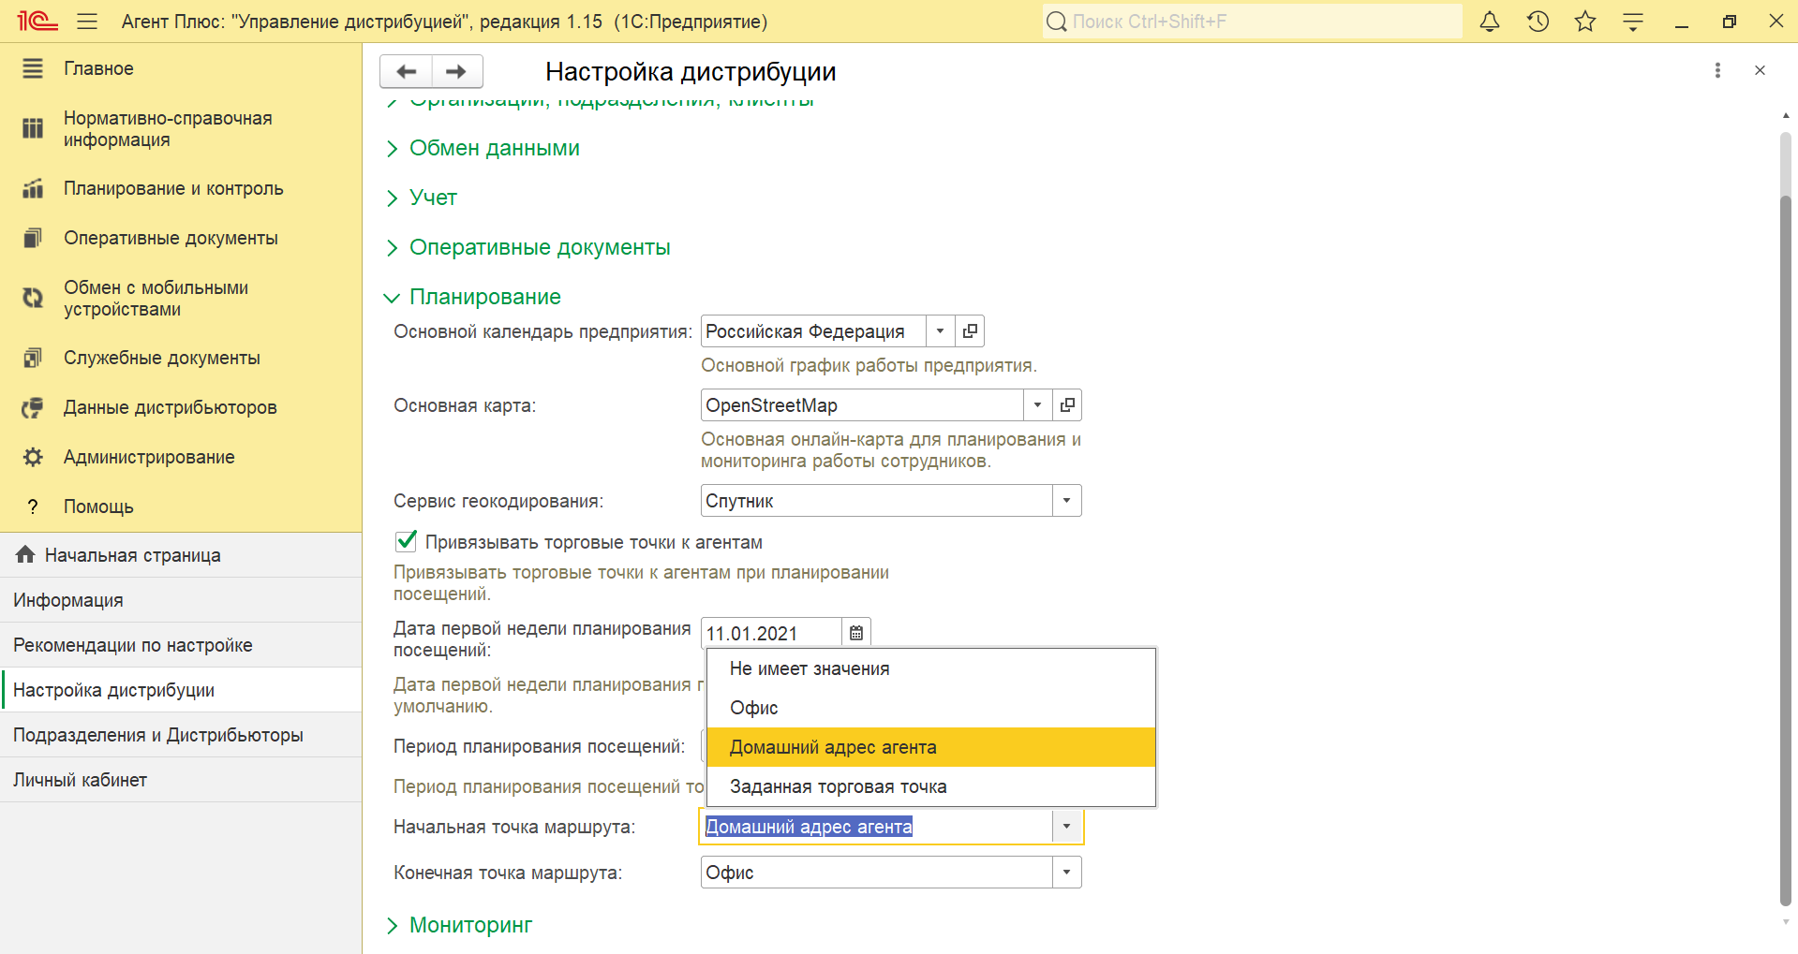Go forward with the right arrow button

(x=457, y=71)
